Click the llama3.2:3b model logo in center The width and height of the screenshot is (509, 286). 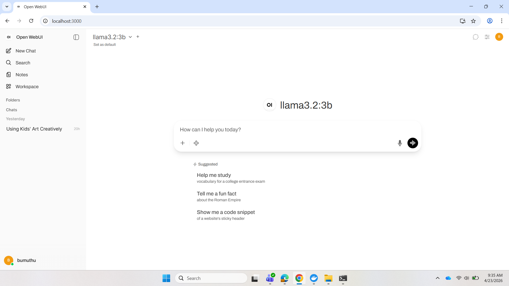[270, 105]
